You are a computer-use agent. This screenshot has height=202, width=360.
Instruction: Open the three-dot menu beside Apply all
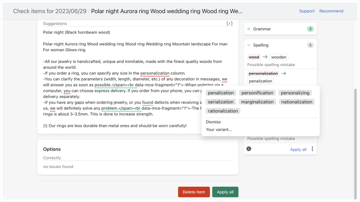[312, 149]
